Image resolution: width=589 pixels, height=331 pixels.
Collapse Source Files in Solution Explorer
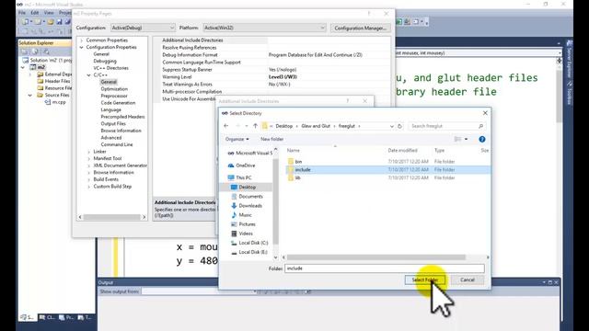(x=30, y=96)
